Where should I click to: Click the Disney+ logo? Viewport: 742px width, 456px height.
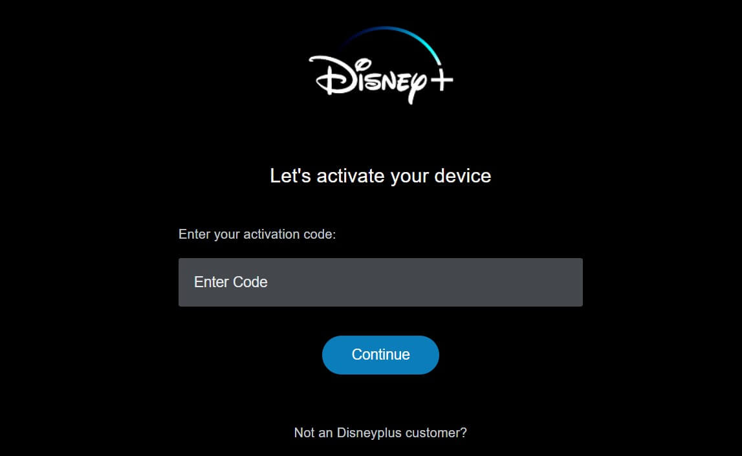coord(381,65)
